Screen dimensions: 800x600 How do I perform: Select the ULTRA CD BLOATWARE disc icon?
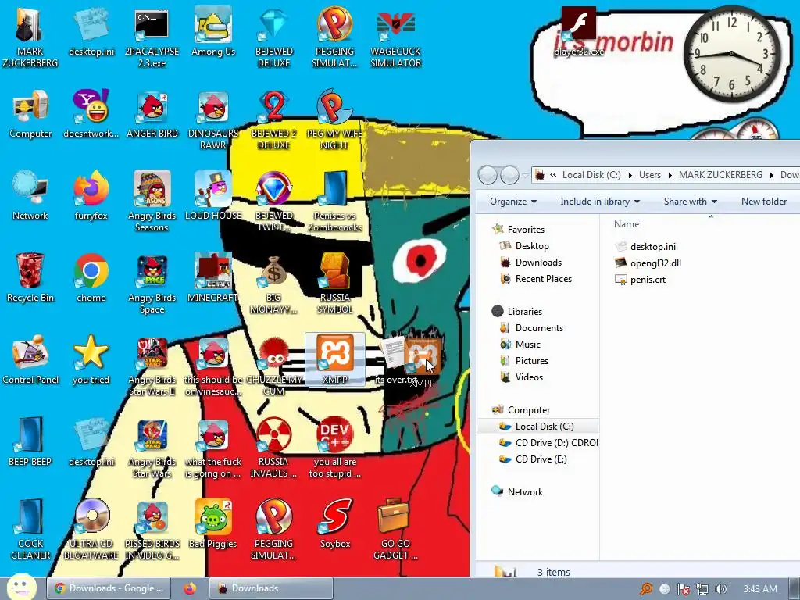91,530
